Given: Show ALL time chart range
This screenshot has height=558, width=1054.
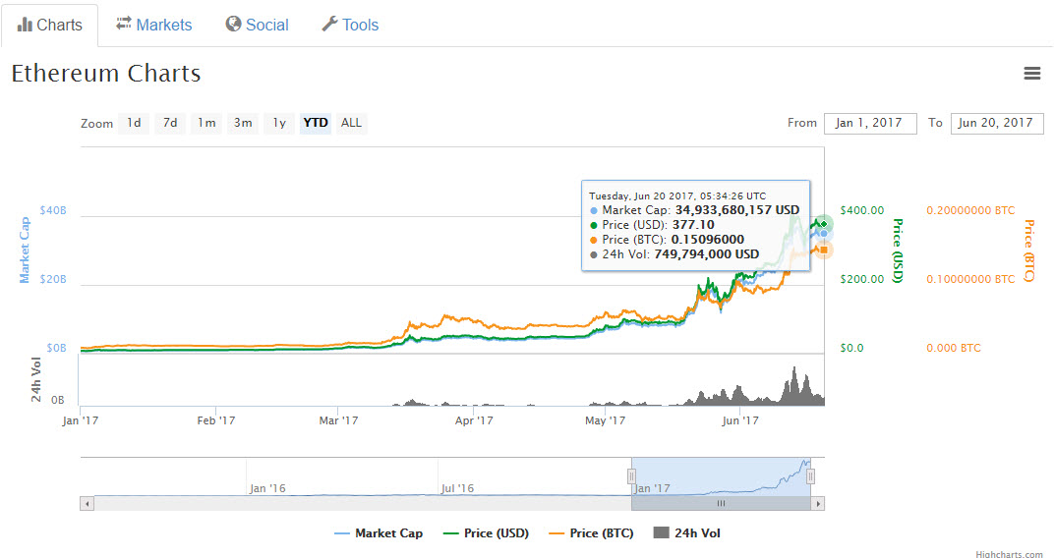Looking at the screenshot, I should [351, 123].
